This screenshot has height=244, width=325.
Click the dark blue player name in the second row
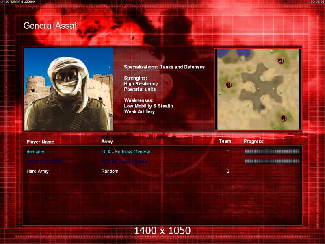tap(45, 161)
